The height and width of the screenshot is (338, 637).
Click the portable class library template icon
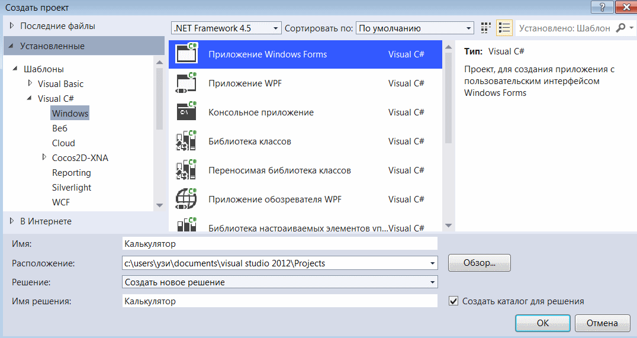[186, 170]
